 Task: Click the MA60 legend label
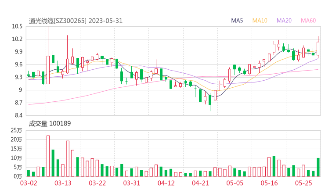point(308,21)
